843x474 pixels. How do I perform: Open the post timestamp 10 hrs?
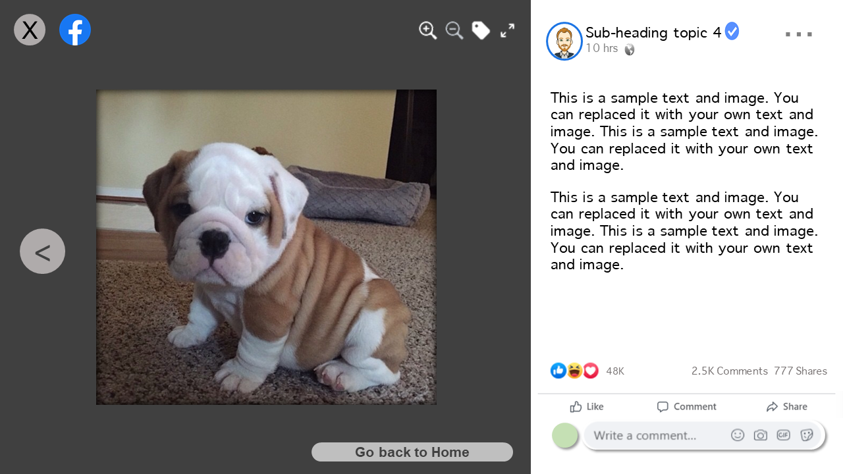[602, 48]
